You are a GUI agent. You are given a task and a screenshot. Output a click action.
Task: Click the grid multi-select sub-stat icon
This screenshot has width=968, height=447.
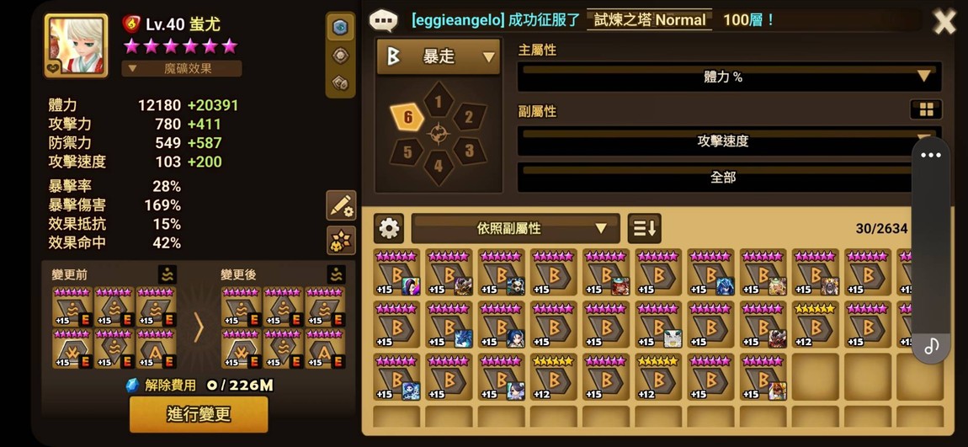click(x=926, y=110)
